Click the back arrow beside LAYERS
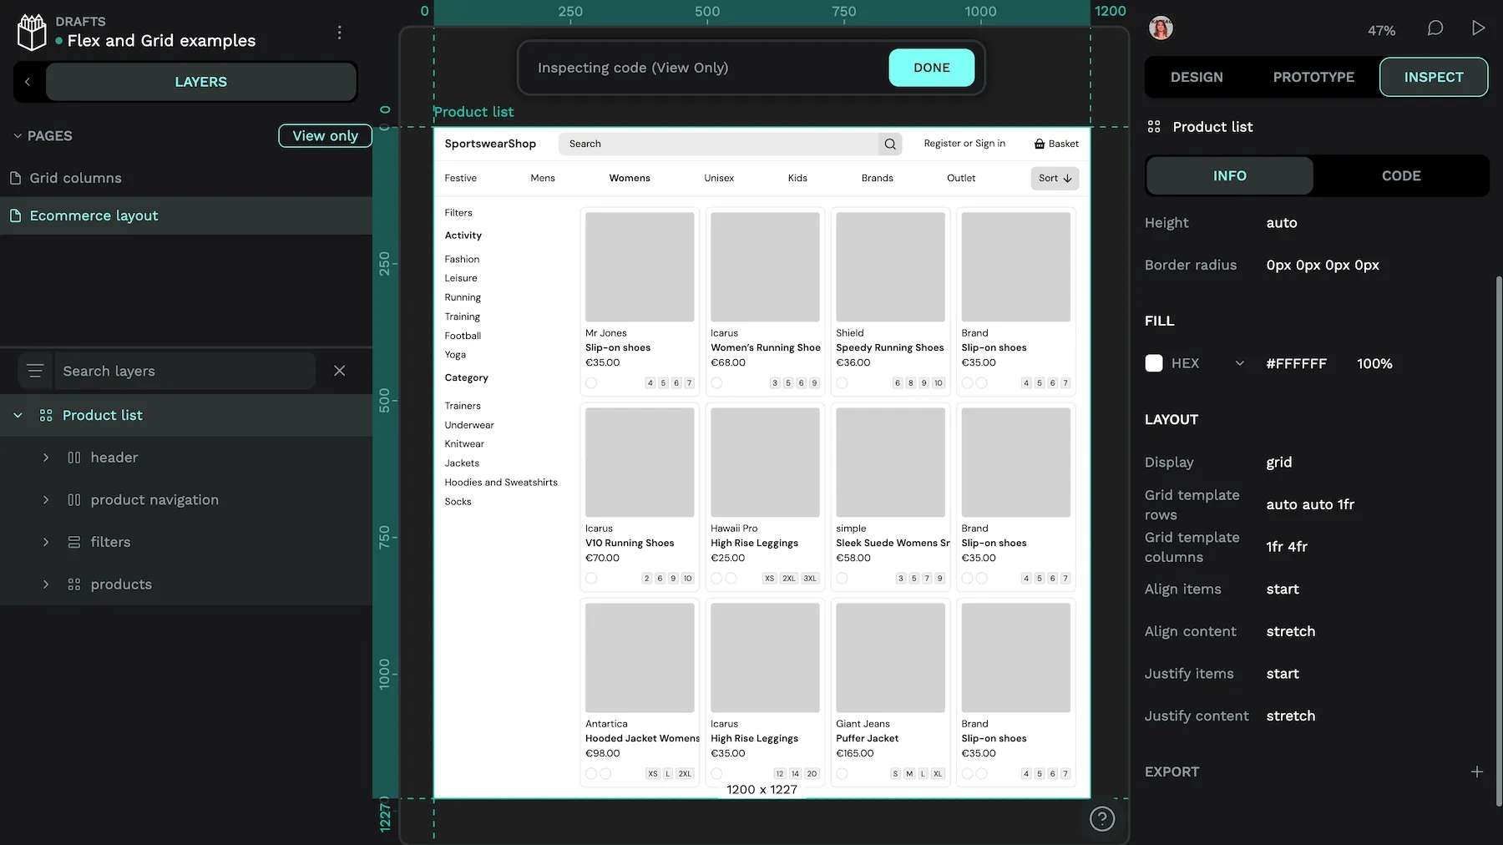The image size is (1503, 845). 28,81
